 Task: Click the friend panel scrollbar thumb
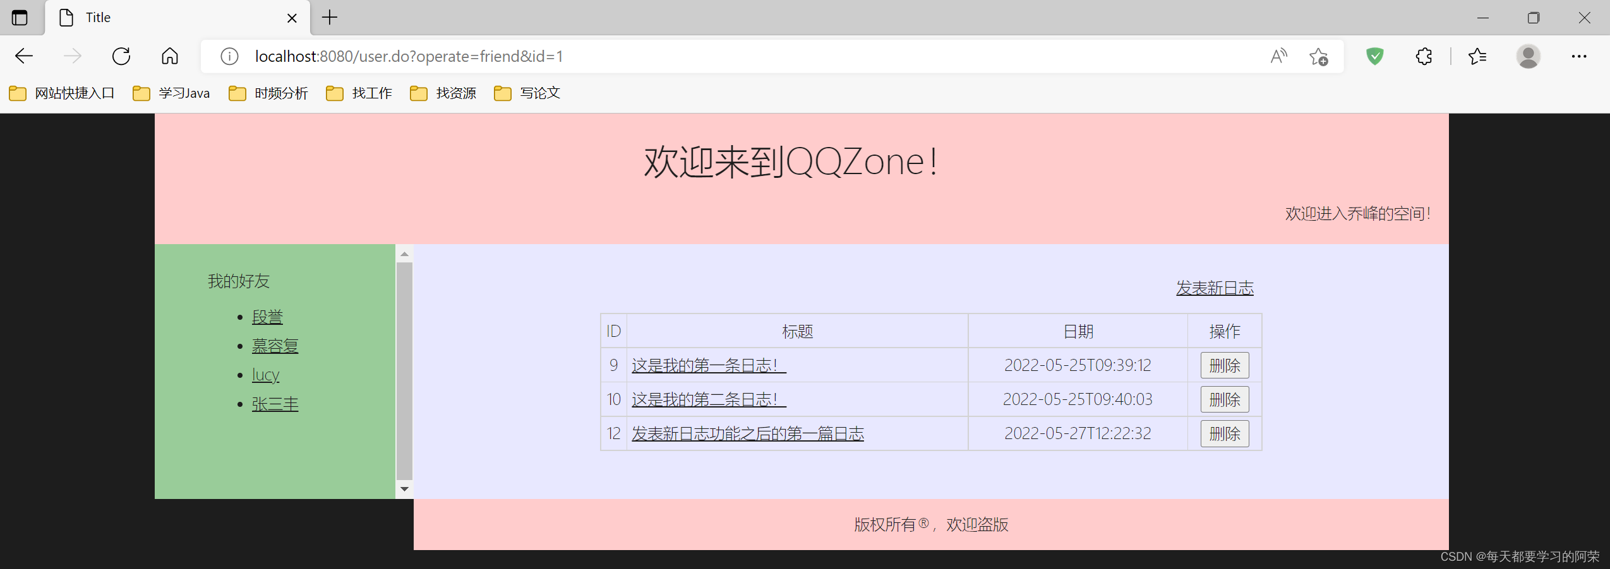pos(404,371)
